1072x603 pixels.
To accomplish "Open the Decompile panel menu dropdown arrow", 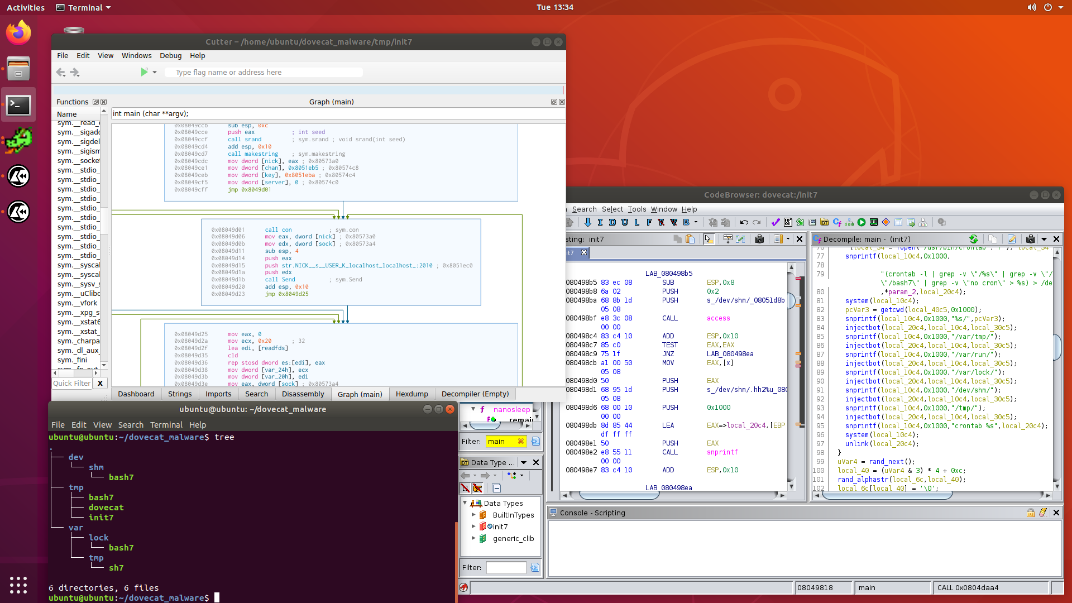I will click(x=1044, y=239).
